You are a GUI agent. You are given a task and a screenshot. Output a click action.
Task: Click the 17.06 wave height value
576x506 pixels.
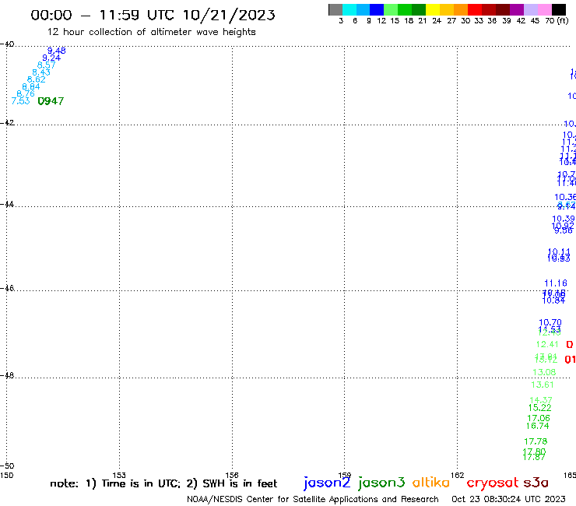pos(539,418)
